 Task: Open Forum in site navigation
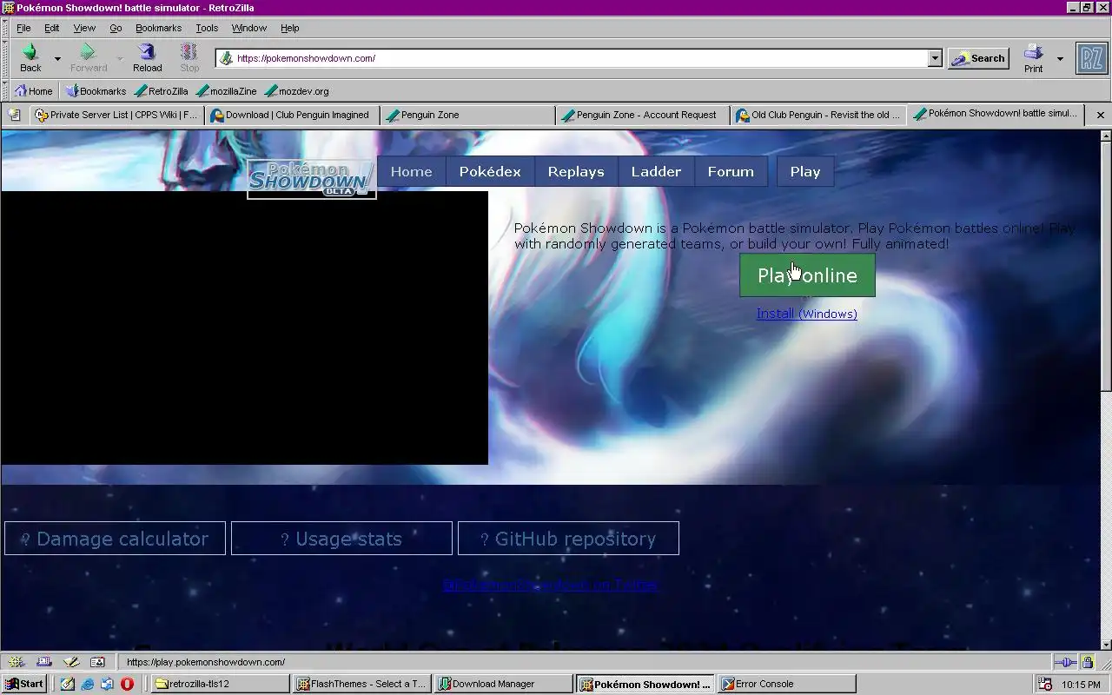[x=731, y=171]
